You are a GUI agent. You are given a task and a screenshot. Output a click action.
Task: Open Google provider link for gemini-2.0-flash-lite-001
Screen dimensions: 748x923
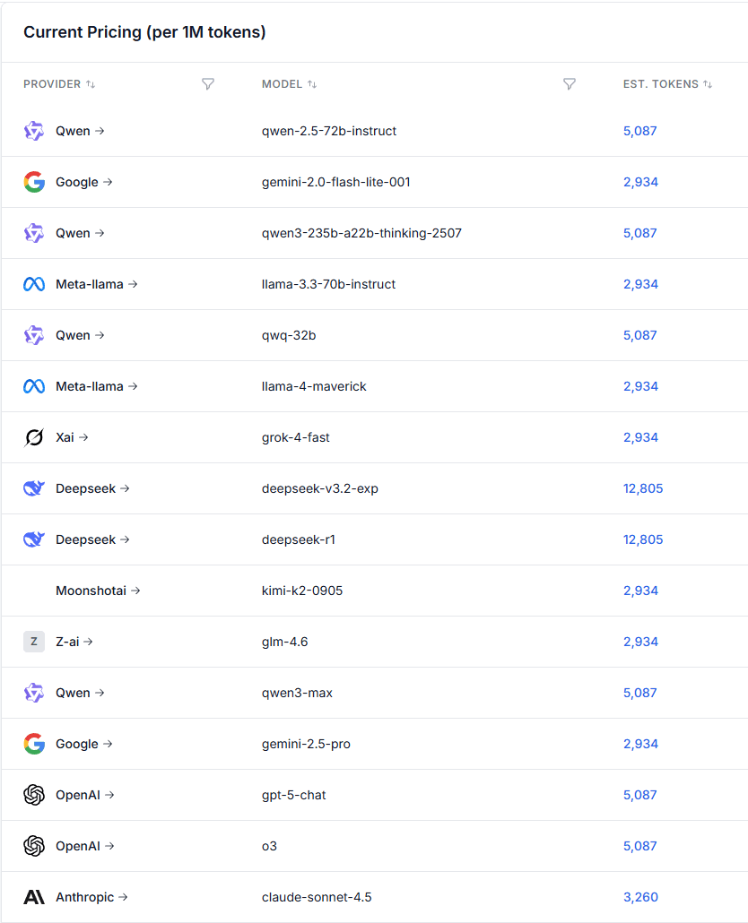coord(83,182)
